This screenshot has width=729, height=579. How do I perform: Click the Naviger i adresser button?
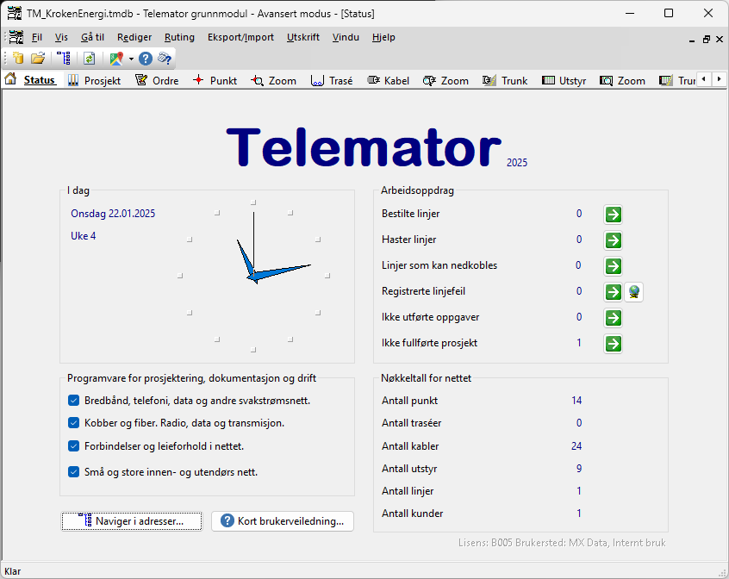point(132,521)
